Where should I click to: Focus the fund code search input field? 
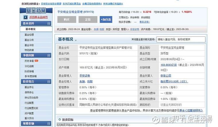[x=181, y=39]
